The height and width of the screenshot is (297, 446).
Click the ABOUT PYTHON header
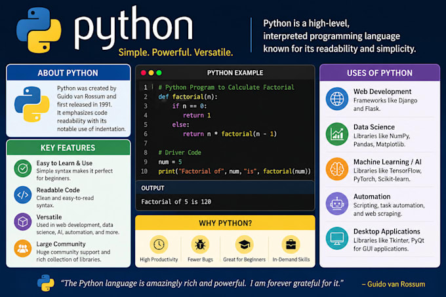pyautogui.click(x=68, y=73)
